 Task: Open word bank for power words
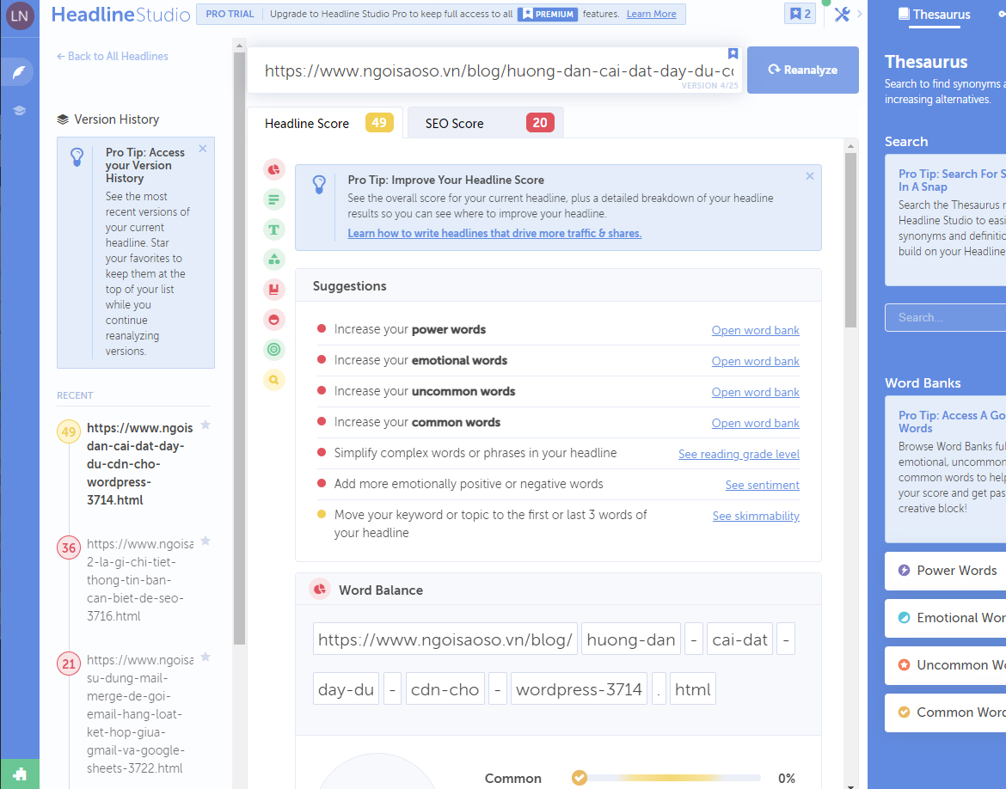tap(755, 330)
